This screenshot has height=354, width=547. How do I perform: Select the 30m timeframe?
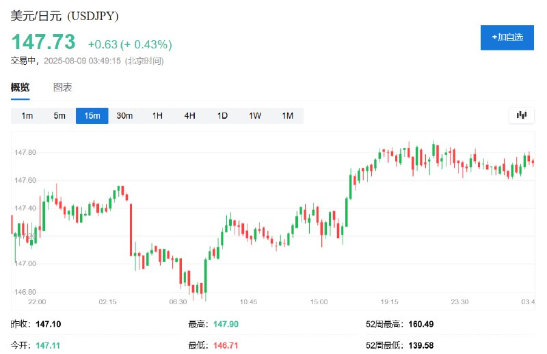point(124,115)
